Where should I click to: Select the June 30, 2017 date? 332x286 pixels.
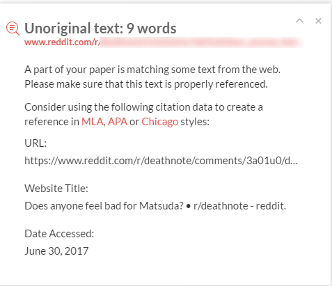(56, 251)
